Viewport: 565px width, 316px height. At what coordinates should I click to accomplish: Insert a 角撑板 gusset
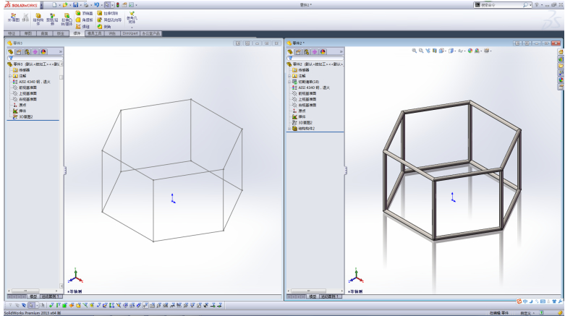pos(85,20)
